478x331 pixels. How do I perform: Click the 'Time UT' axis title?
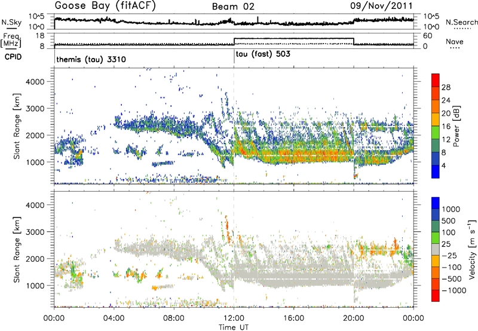[234, 327]
